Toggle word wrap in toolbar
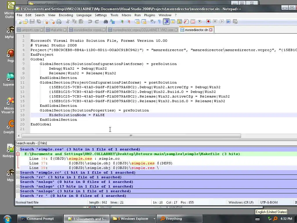This screenshot has width=297, height=223. [x=153, y=21]
